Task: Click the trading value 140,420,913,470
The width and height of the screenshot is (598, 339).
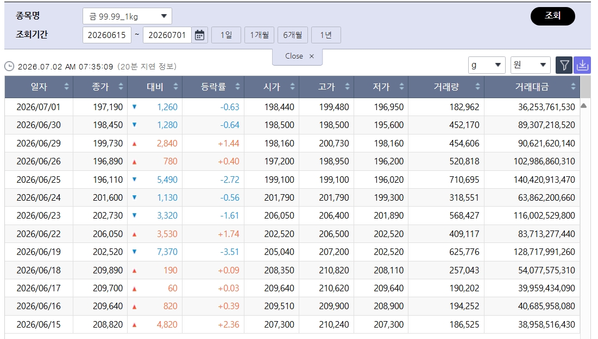Action: [x=544, y=180]
